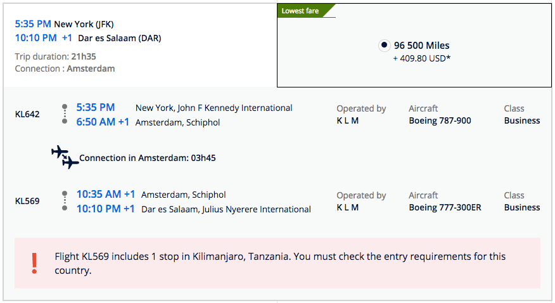Click the + 409.80 USD price text
Image resolution: width=555 pixels, height=303 pixels.
click(x=421, y=58)
